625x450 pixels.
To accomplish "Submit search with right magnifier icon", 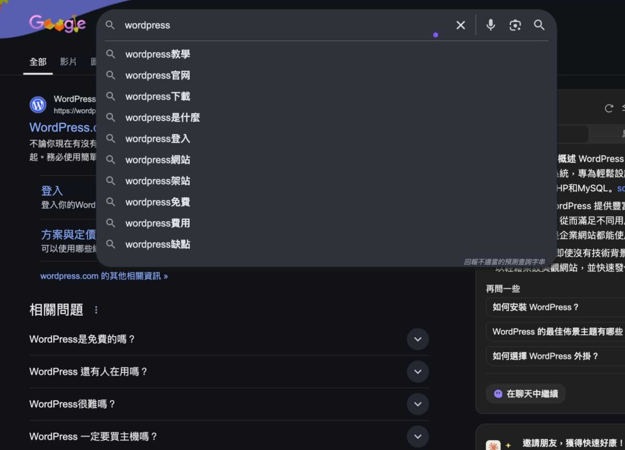I will [x=539, y=25].
